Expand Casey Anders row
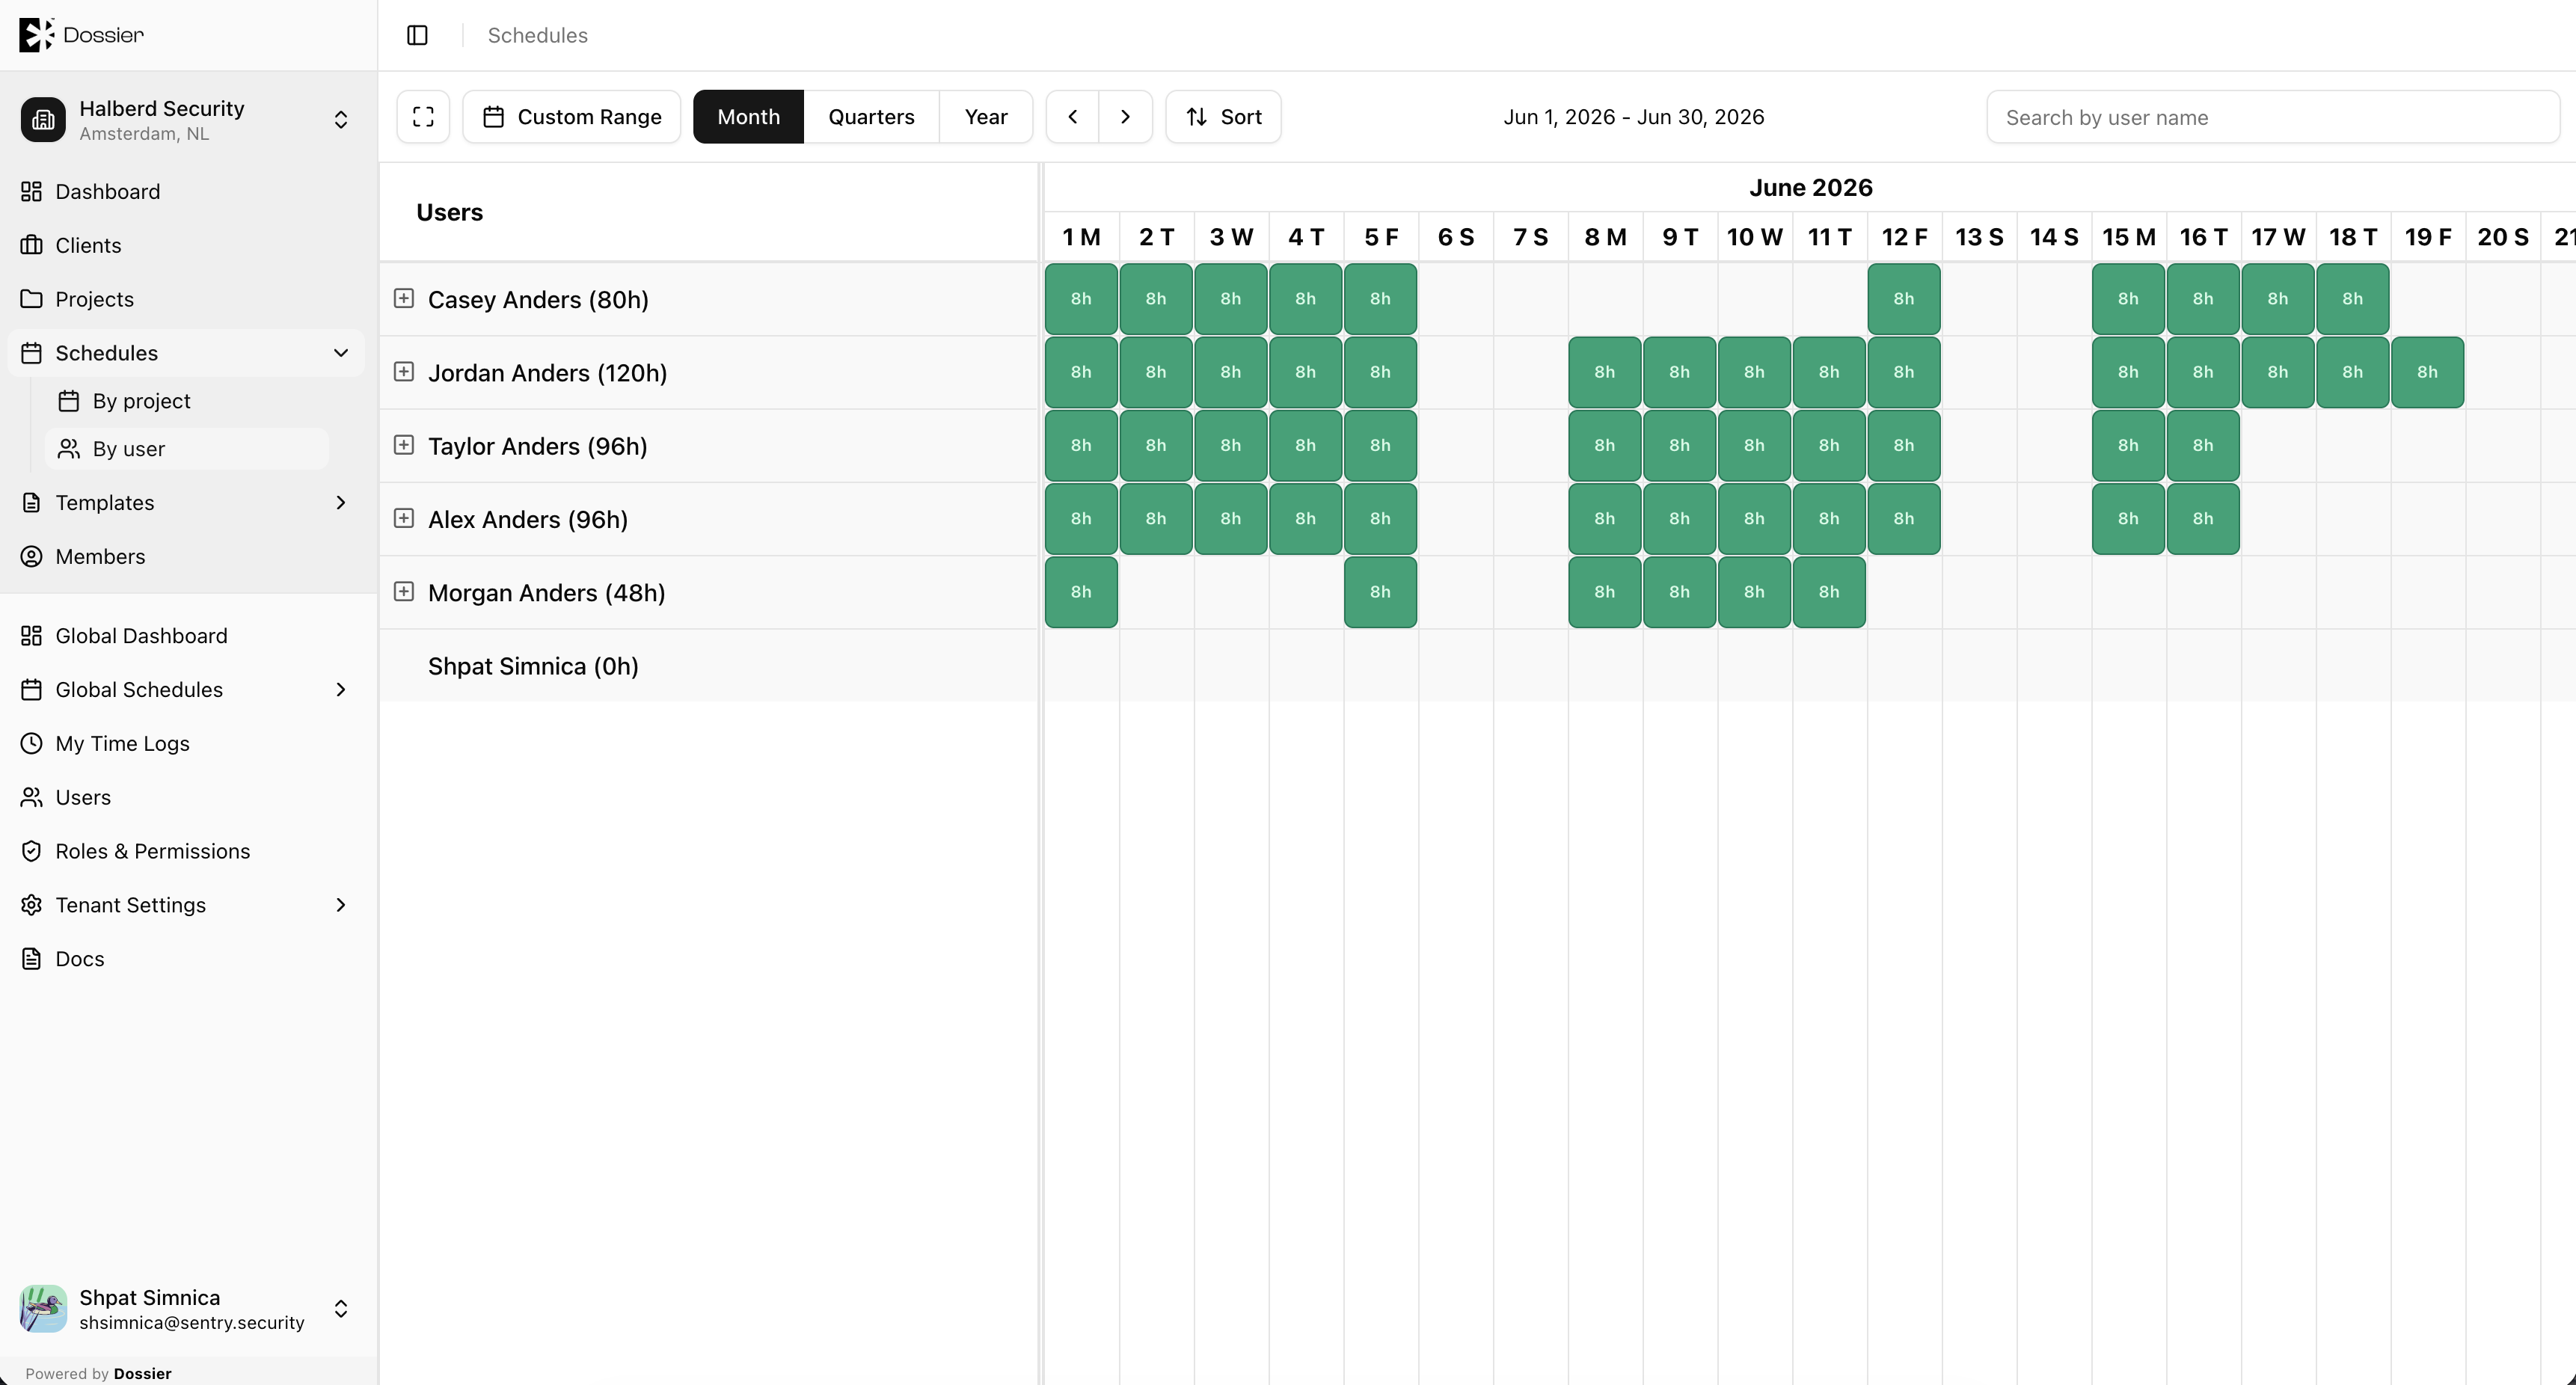Viewport: 2576px width, 1385px height. point(404,298)
